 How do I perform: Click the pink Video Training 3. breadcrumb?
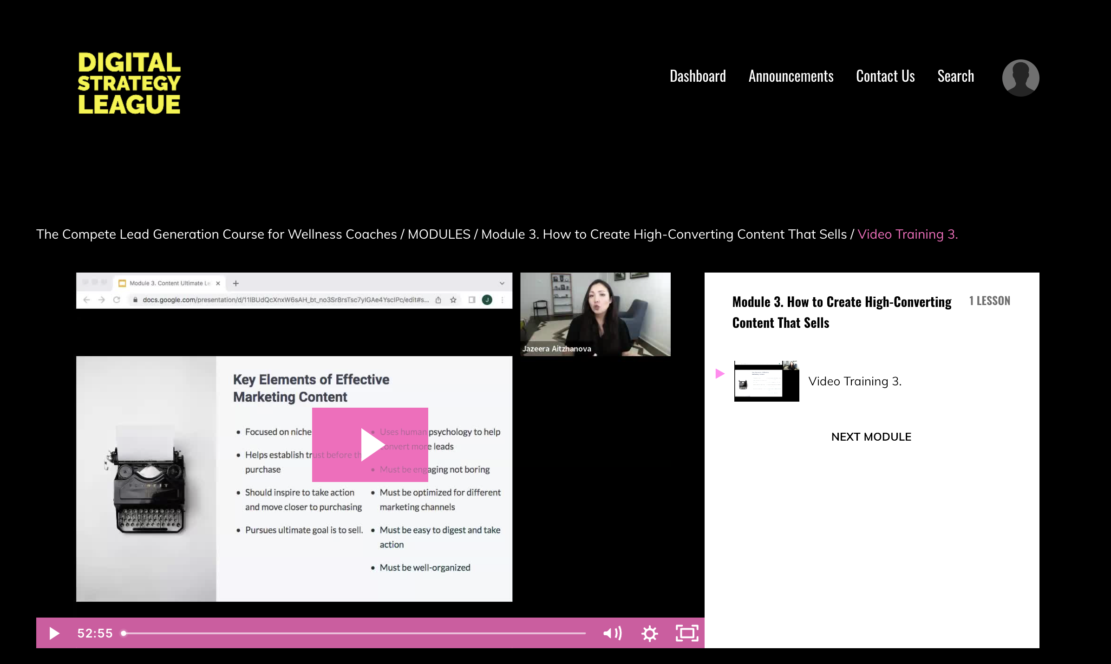[907, 234]
